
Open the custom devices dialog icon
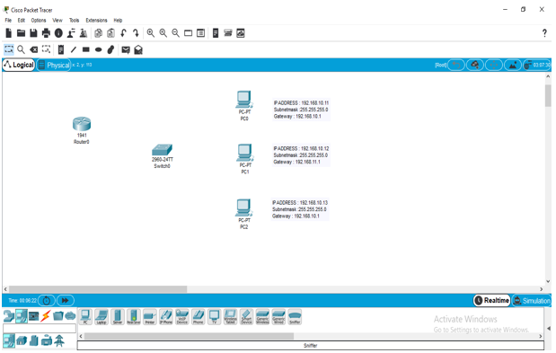click(x=216, y=33)
